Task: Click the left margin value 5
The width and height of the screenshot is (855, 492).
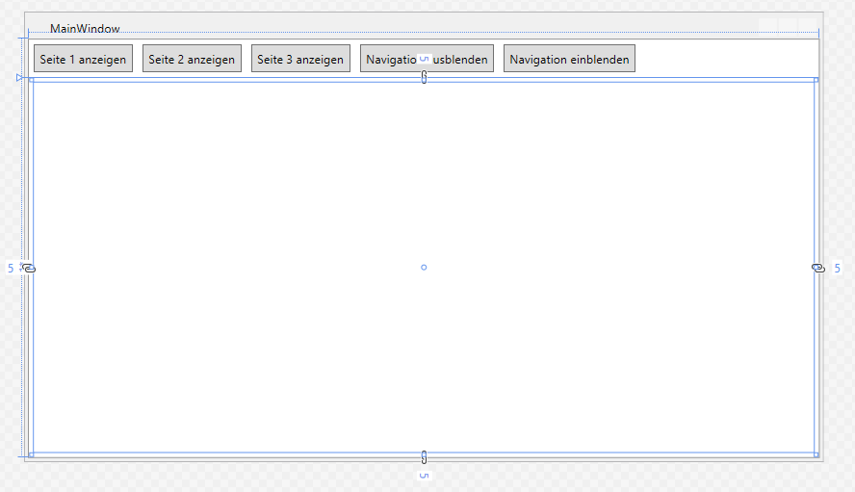Action: (12, 269)
